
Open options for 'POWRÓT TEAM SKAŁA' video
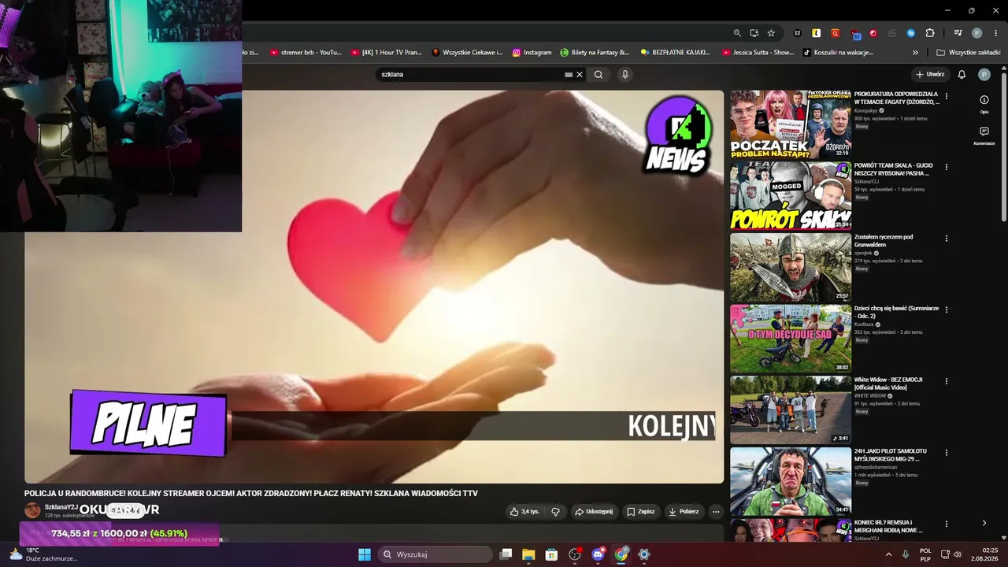(947, 167)
